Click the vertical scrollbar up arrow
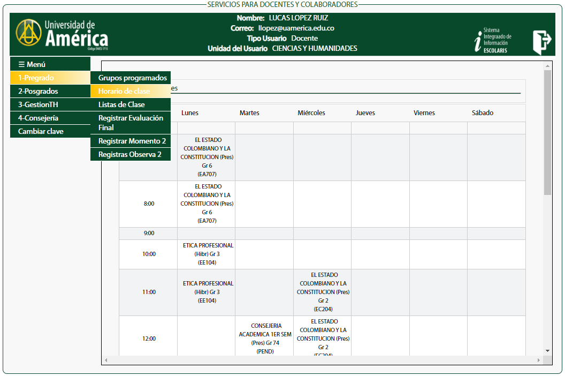This screenshot has height=376, width=565. click(x=548, y=66)
